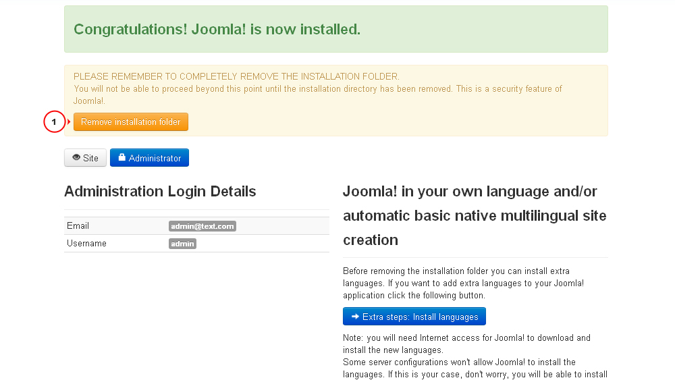Click the Congratulations! Joomla! is now installed heading
Screen dimensions: 675x380
pyautogui.click(x=217, y=29)
